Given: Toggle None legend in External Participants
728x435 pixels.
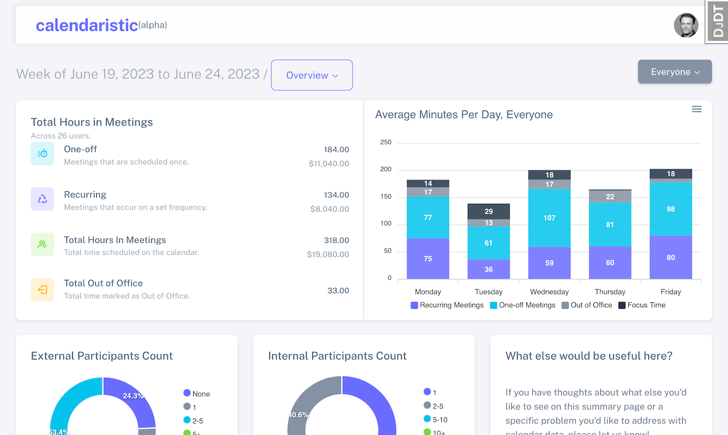Looking at the screenshot, I should [x=197, y=394].
